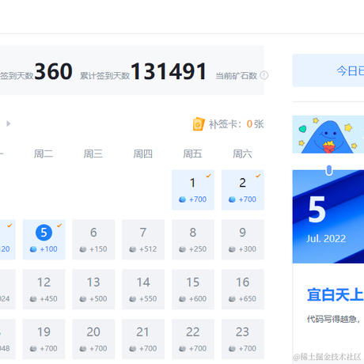The image size is (364, 364).
Task: Click the orange checkmark on day 5
Action: (x=59, y=226)
